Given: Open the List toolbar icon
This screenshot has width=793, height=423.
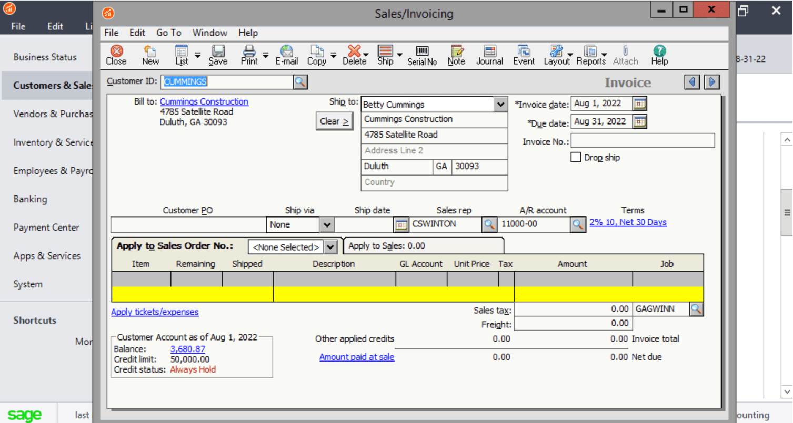Looking at the screenshot, I should pos(182,55).
